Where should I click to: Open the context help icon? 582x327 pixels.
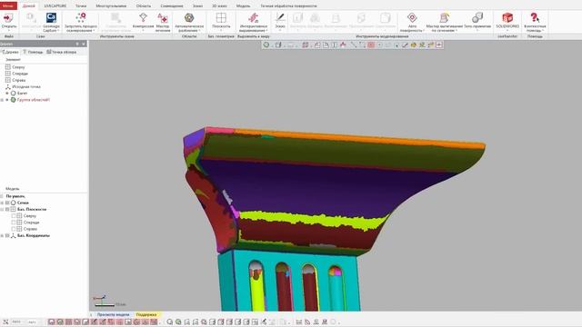[x=535, y=18]
